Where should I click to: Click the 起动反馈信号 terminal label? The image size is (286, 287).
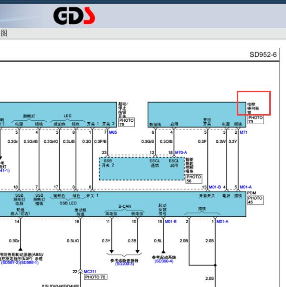pos(162,210)
